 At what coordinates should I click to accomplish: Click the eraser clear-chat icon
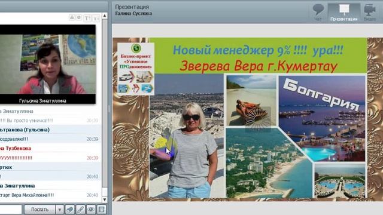pos(70,210)
